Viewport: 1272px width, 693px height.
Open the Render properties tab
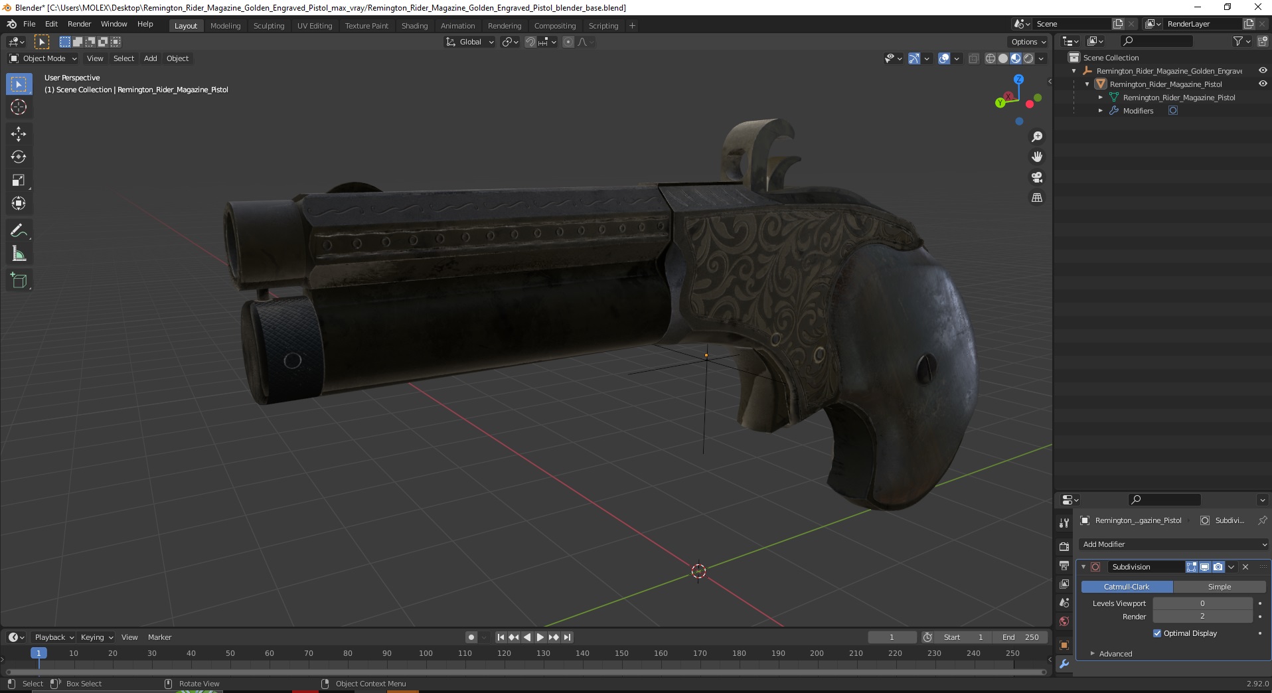pos(1064,546)
